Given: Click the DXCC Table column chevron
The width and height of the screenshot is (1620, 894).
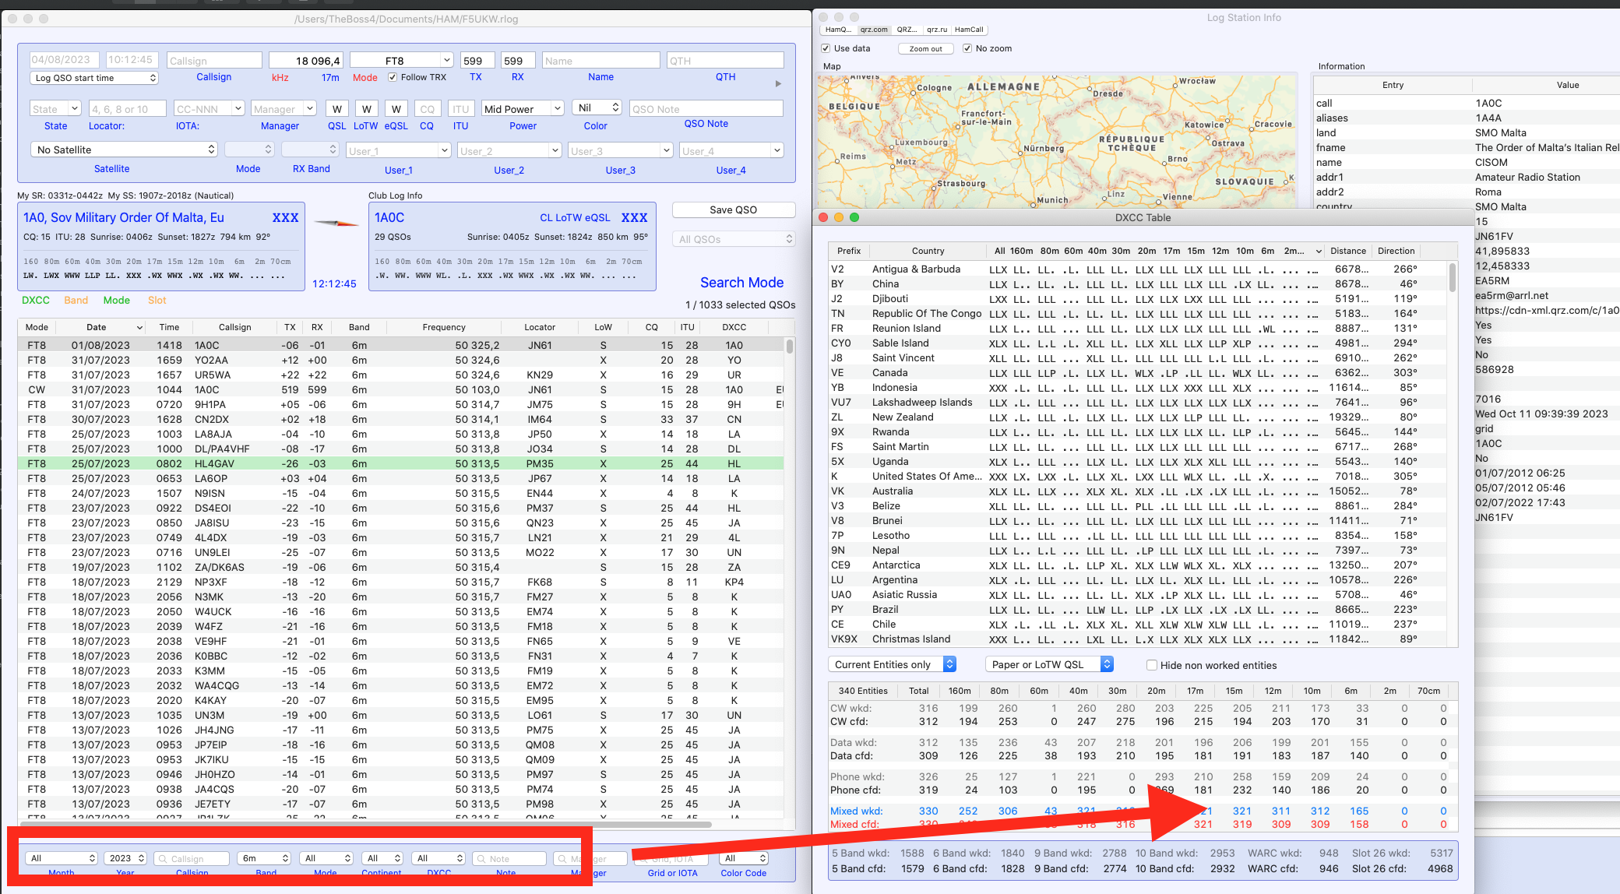Looking at the screenshot, I should click(1318, 251).
